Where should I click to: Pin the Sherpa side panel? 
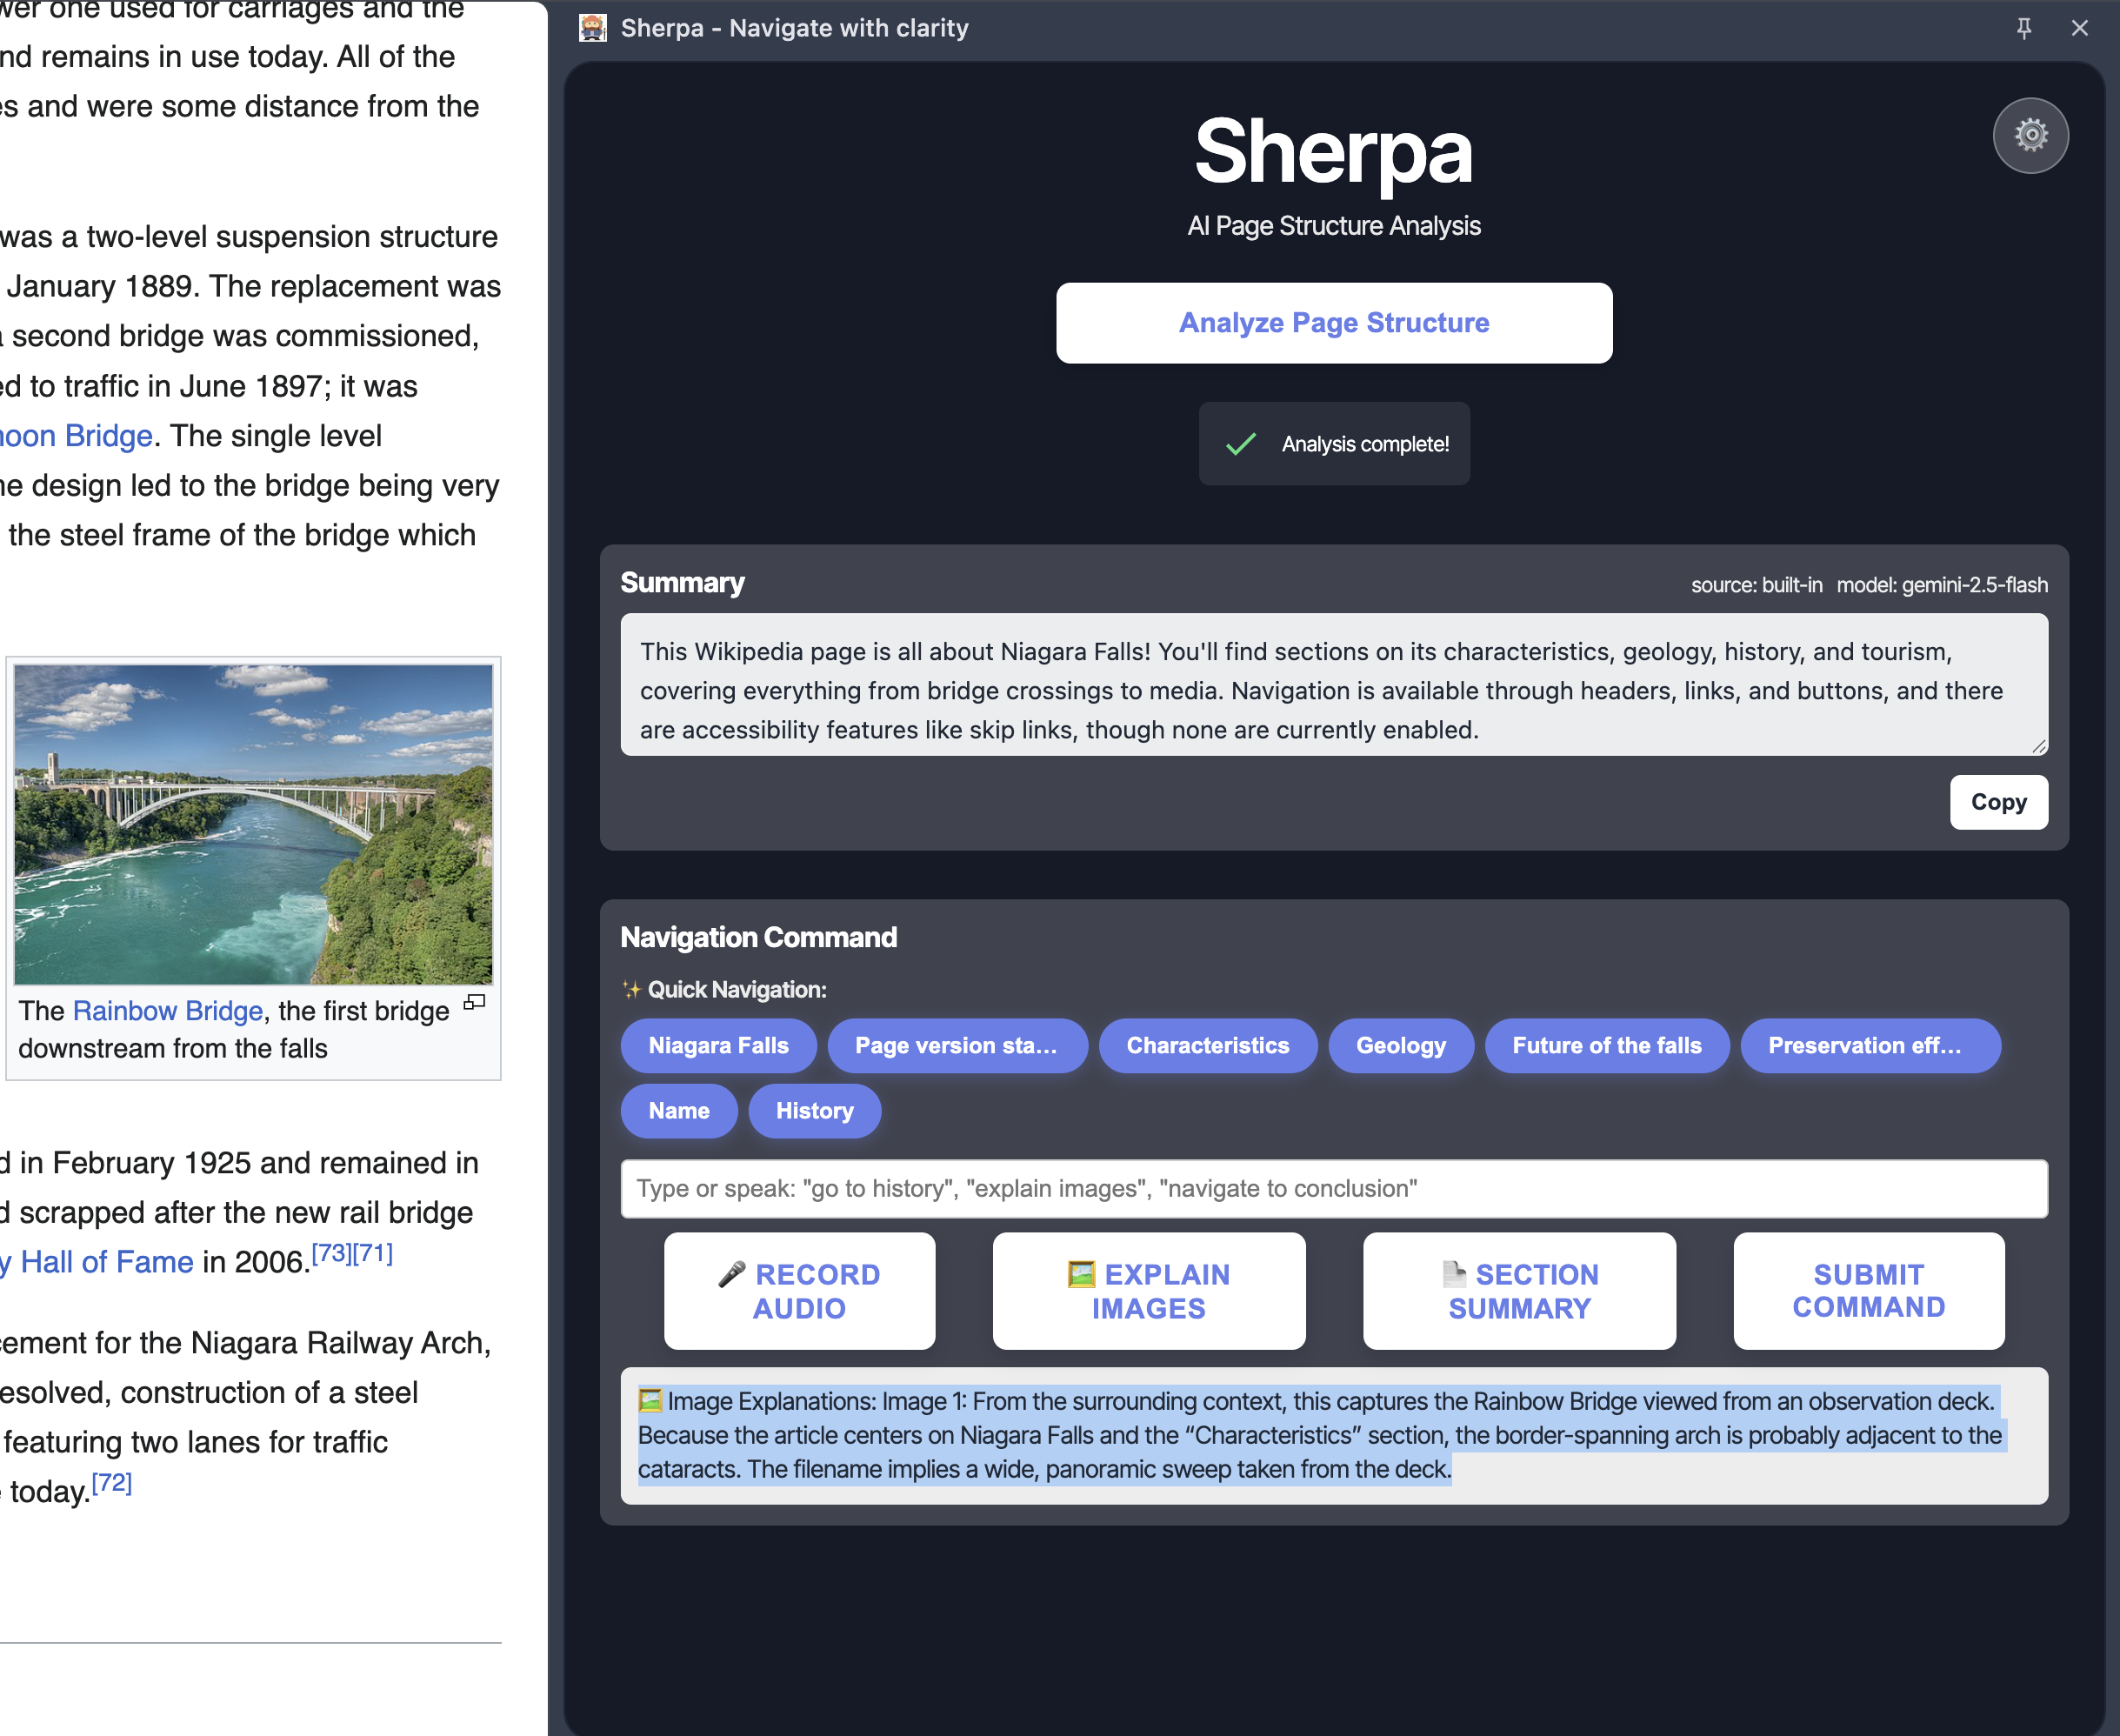pos(2023,28)
